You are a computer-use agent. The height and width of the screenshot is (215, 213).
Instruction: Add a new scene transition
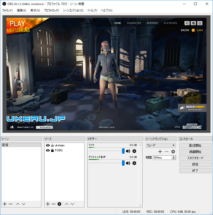[x=160, y=152]
